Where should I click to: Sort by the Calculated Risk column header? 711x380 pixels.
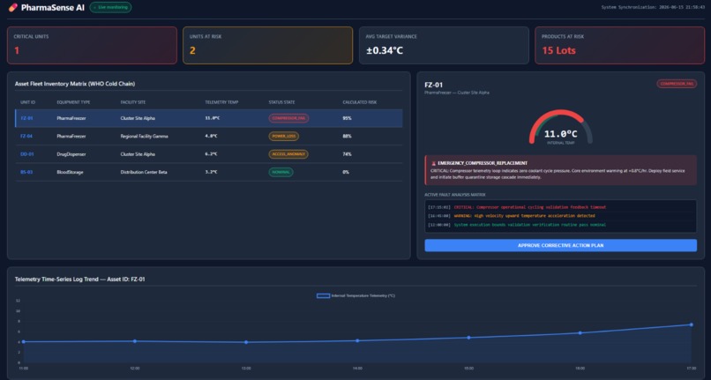coord(360,102)
